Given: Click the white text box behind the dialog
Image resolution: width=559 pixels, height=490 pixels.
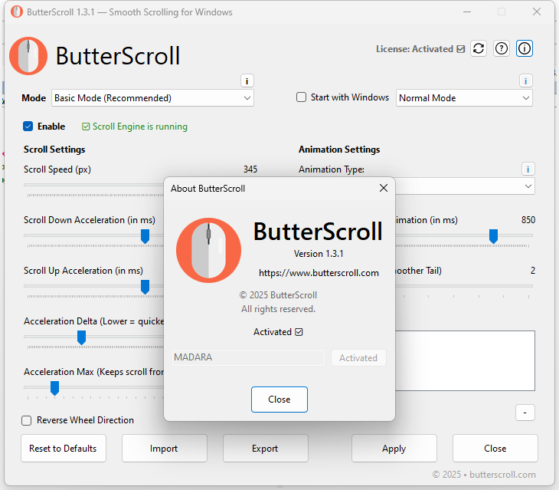Looking at the screenshot, I should [x=465, y=360].
